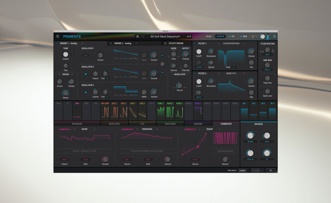Click the heart icon to like the preset
Viewport: 331px width, 203px height.
(x=143, y=36)
